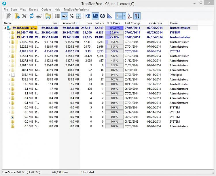Screen dimensions: 216x176
Task: Click folder icon of 3.1 MB row
Action: [13, 89]
